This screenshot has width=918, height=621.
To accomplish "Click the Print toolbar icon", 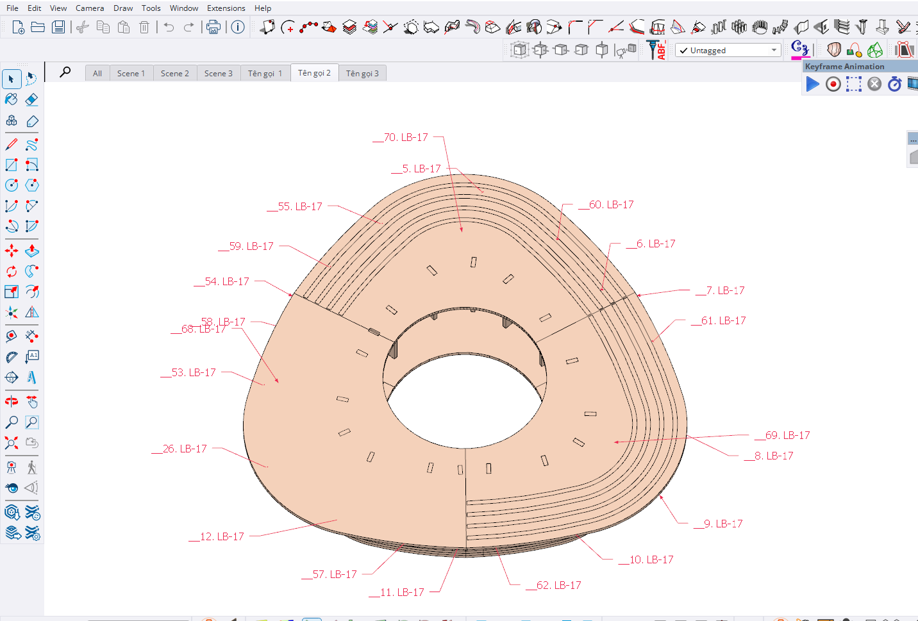I will pyautogui.click(x=213, y=27).
